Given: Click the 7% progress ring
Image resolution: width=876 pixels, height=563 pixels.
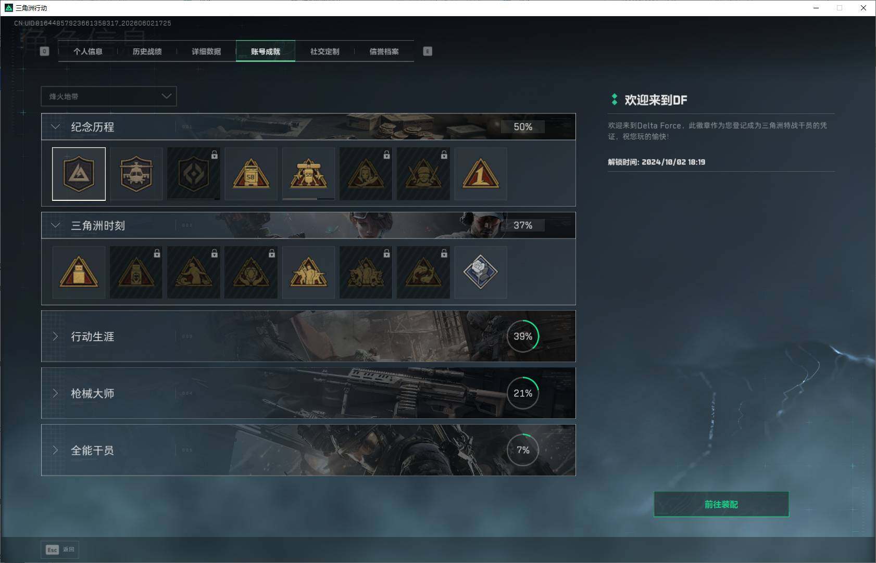Looking at the screenshot, I should pos(523,450).
